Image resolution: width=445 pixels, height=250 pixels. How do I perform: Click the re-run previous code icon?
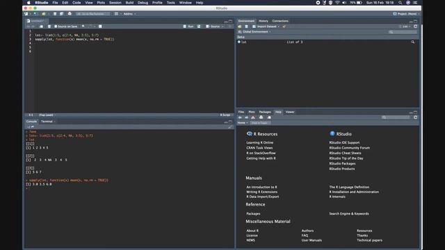click(199, 26)
